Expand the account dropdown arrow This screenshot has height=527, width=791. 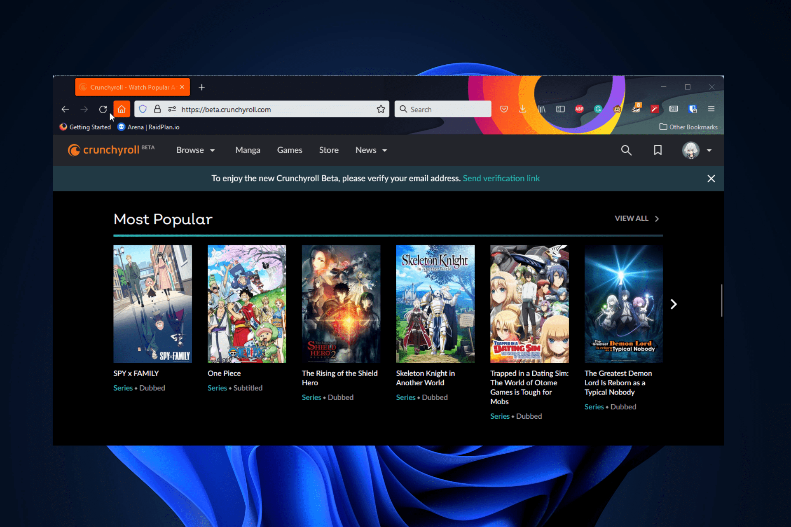pyautogui.click(x=709, y=151)
